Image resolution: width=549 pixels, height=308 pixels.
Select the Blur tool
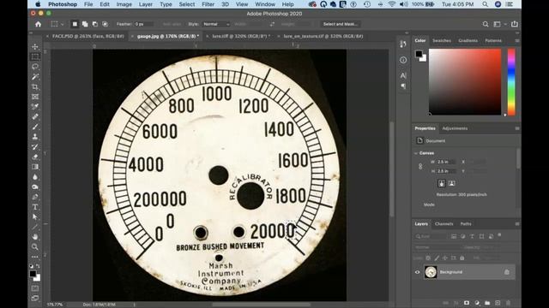pyautogui.click(x=35, y=177)
